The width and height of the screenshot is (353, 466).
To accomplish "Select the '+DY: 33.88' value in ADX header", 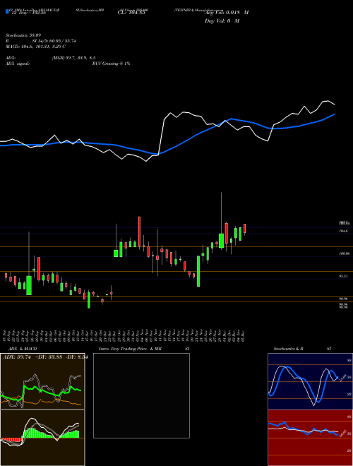I will pos(47,357).
